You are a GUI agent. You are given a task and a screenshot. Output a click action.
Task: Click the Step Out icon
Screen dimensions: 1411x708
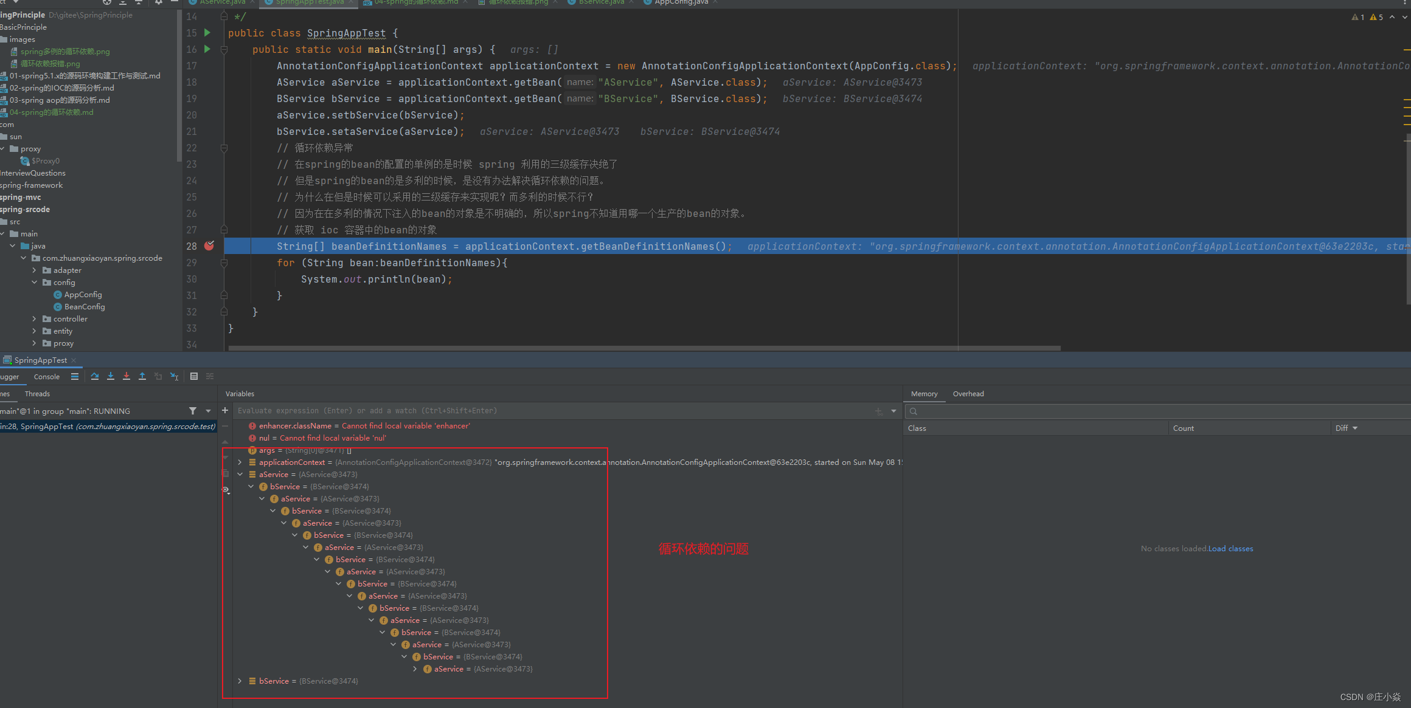point(142,377)
